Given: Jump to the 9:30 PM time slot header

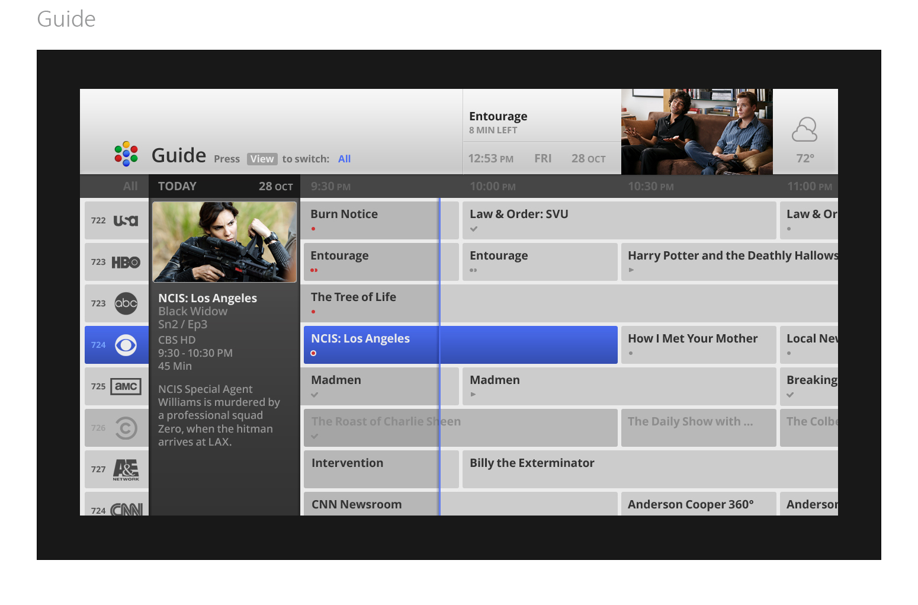Looking at the screenshot, I should coord(330,186).
